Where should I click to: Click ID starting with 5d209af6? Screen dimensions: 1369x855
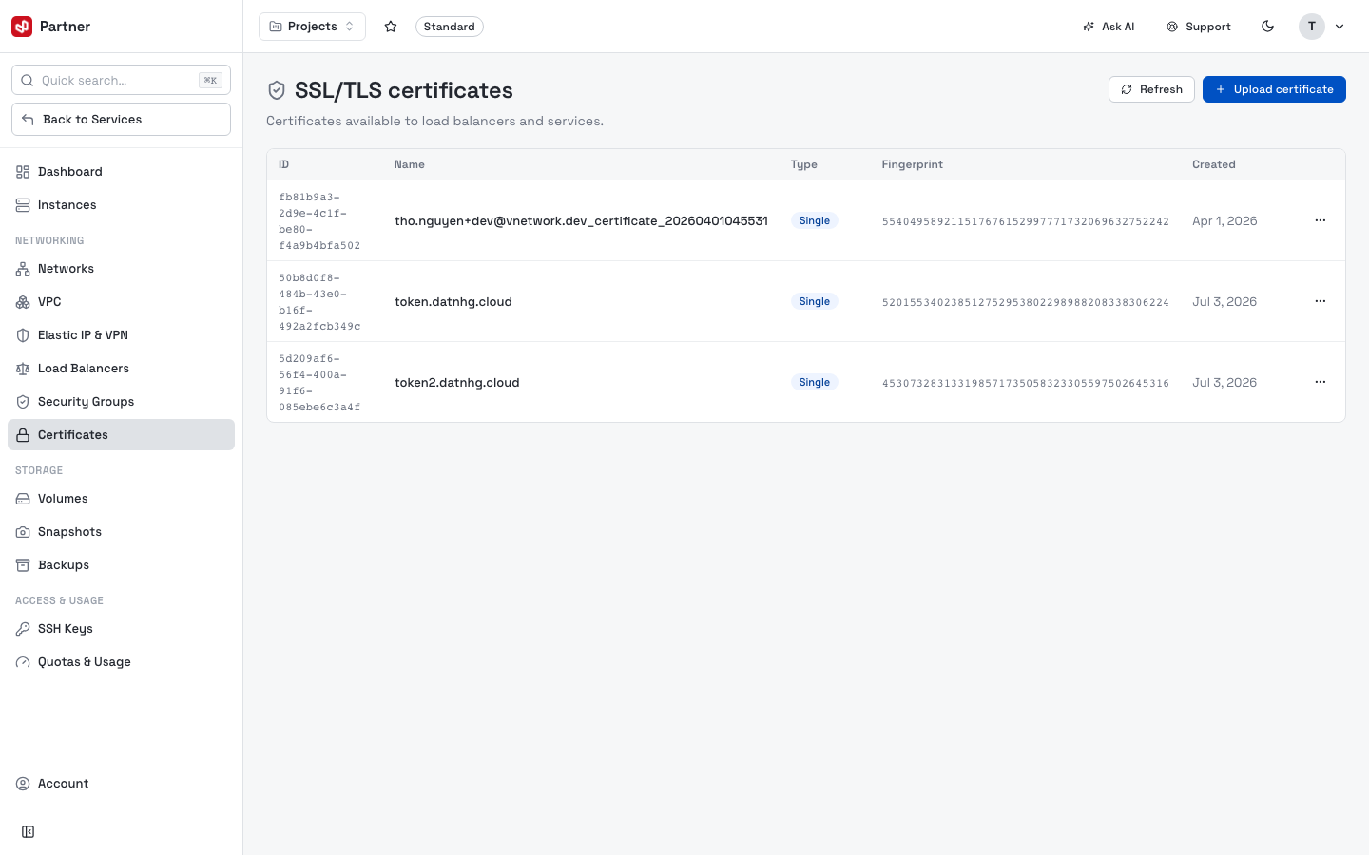click(x=319, y=383)
